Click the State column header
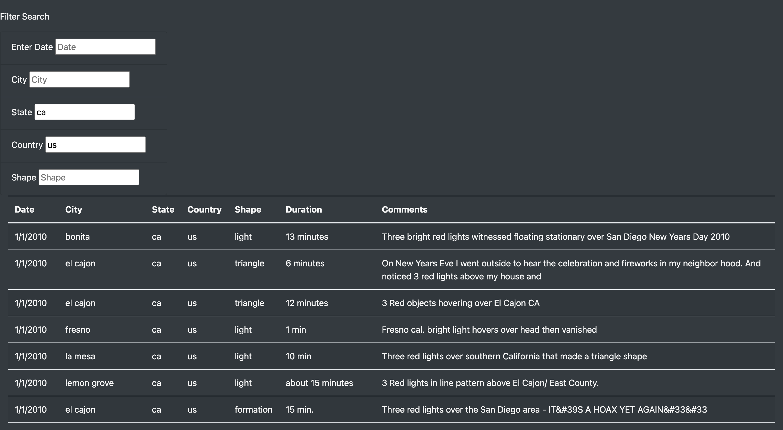The width and height of the screenshot is (783, 430). [163, 209]
